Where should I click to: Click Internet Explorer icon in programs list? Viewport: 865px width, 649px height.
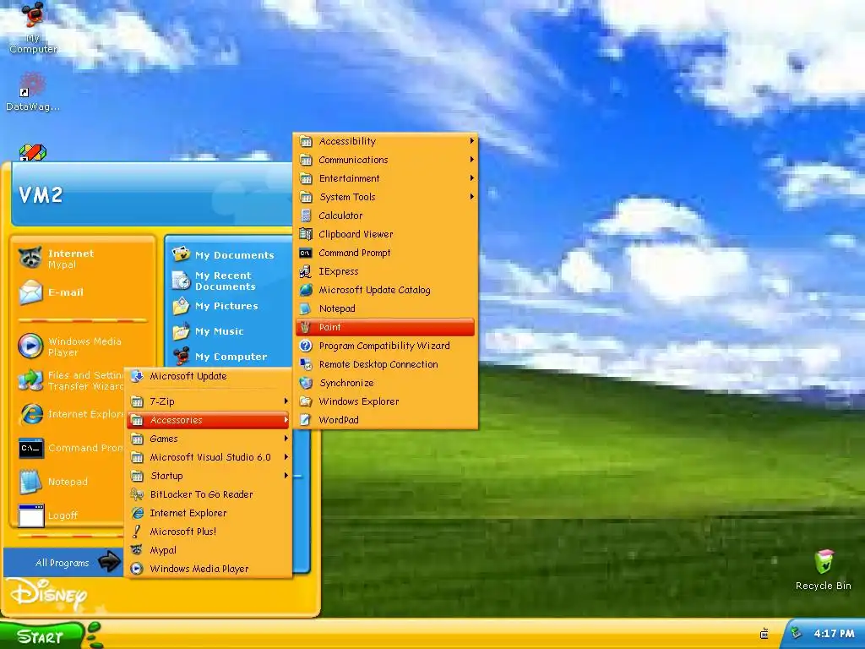point(137,513)
